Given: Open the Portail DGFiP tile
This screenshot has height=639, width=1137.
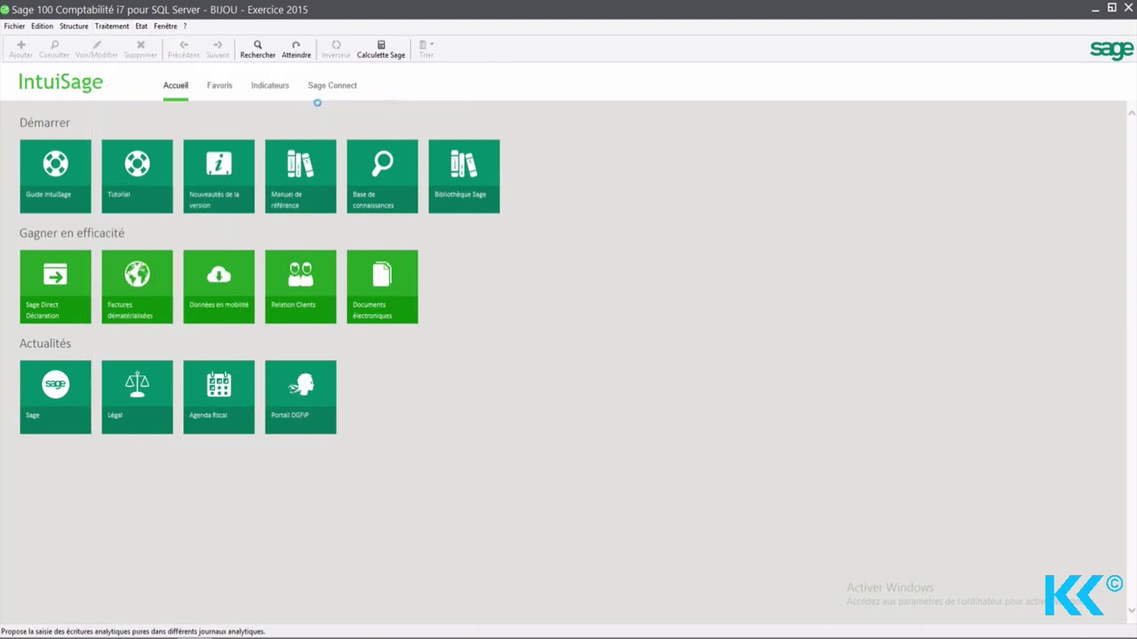Looking at the screenshot, I should tap(300, 397).
